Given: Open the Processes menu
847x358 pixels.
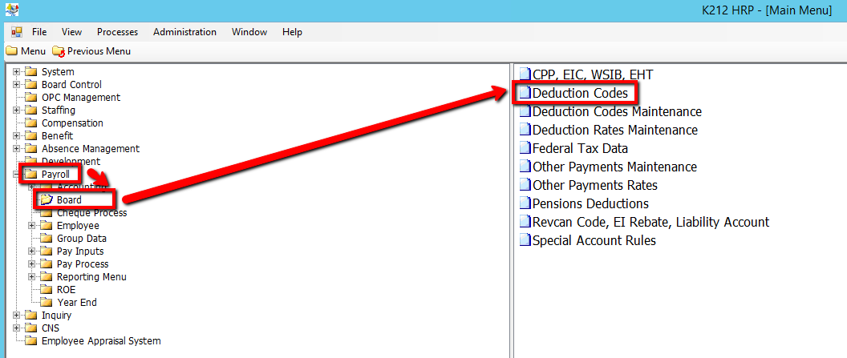Looking at the screenshot, I should click(x=117, y=32).
